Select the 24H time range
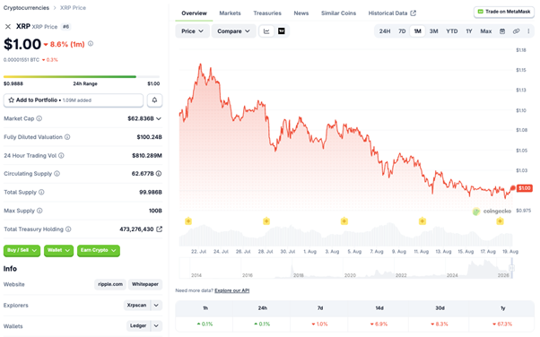 (385, 31)
